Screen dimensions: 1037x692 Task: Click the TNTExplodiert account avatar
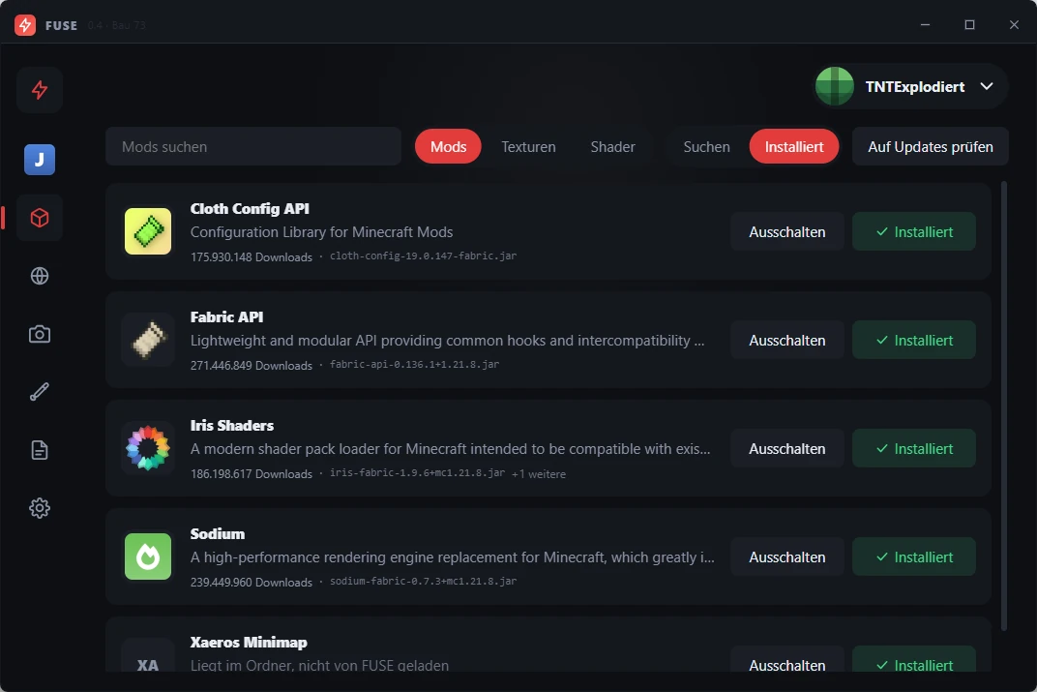pos(835,87)
